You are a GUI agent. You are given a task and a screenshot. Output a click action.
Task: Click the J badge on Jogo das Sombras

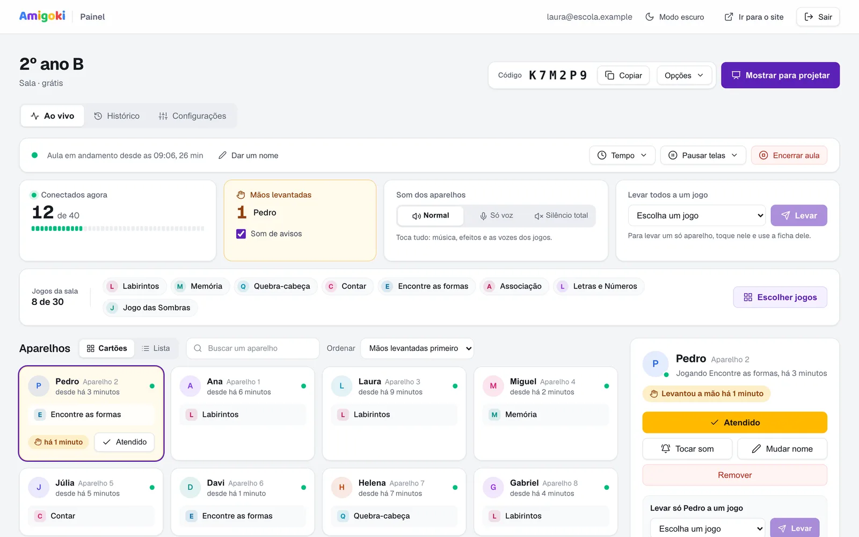point(112,308)
